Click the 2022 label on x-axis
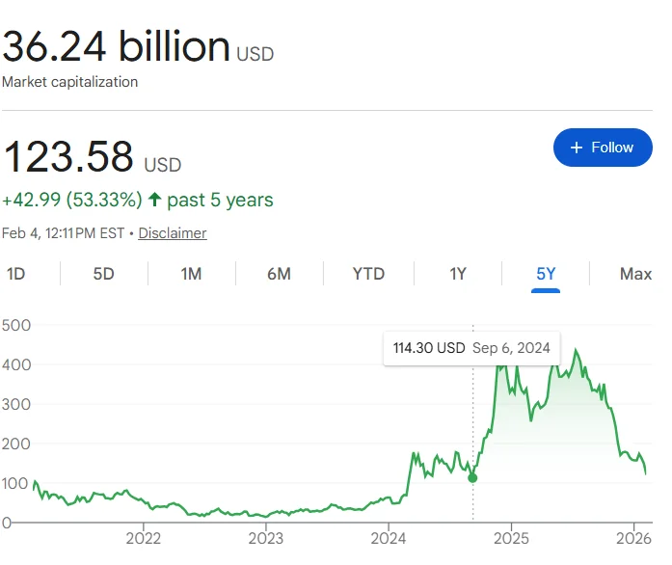The width and height of the screenshot is (672, 565). point(144,538)
